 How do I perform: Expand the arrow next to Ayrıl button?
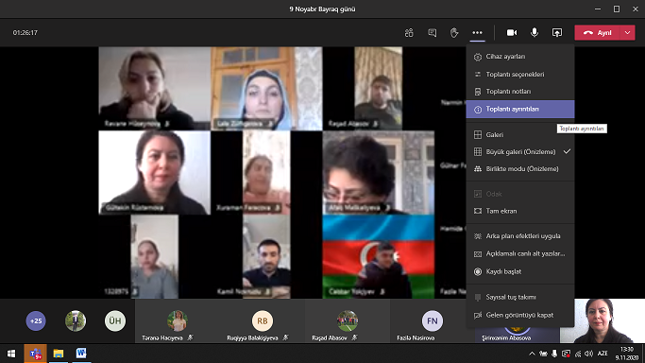[627, 32]
